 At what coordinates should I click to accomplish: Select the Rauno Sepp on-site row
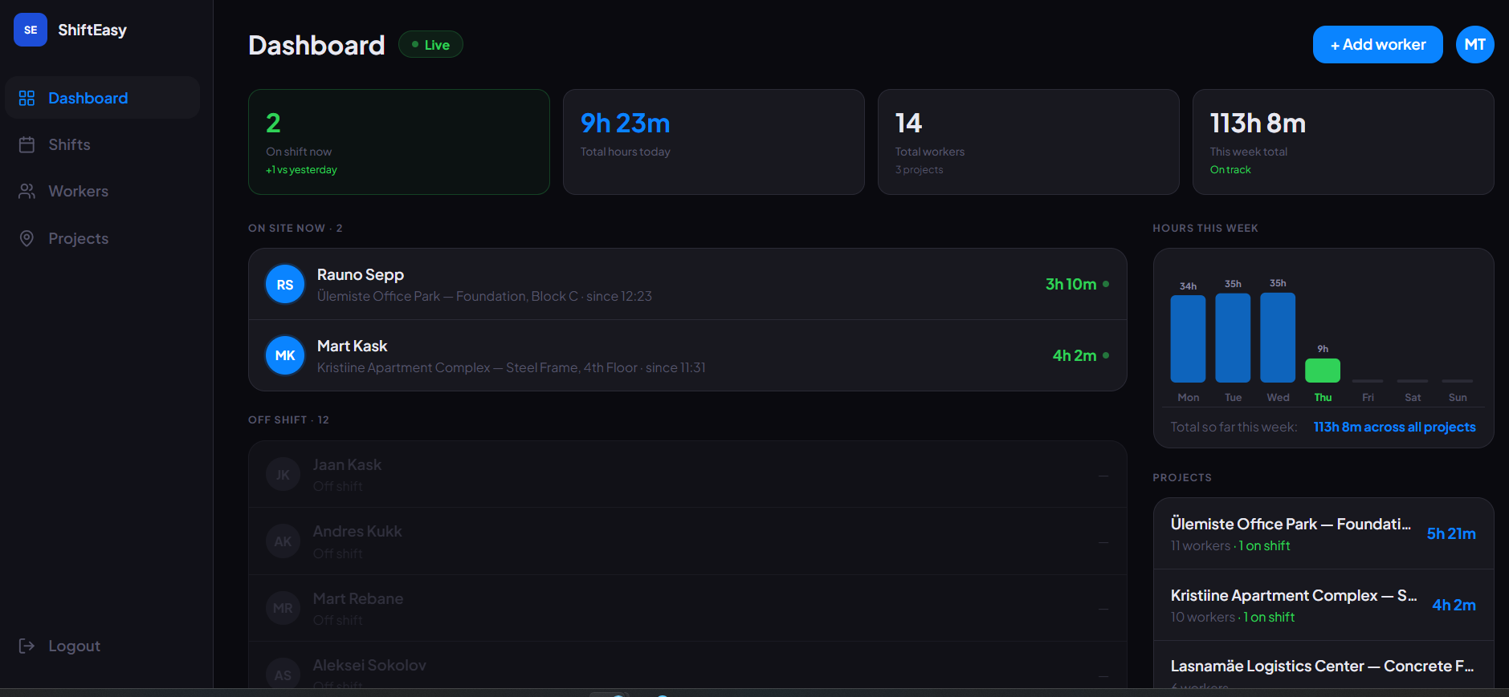point(687,284)
